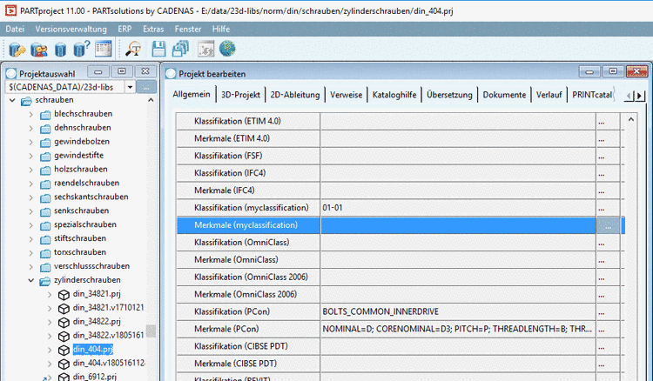Switch to the Verlauf tab
The image size is (653, 381).
click(x=549, y=95)
